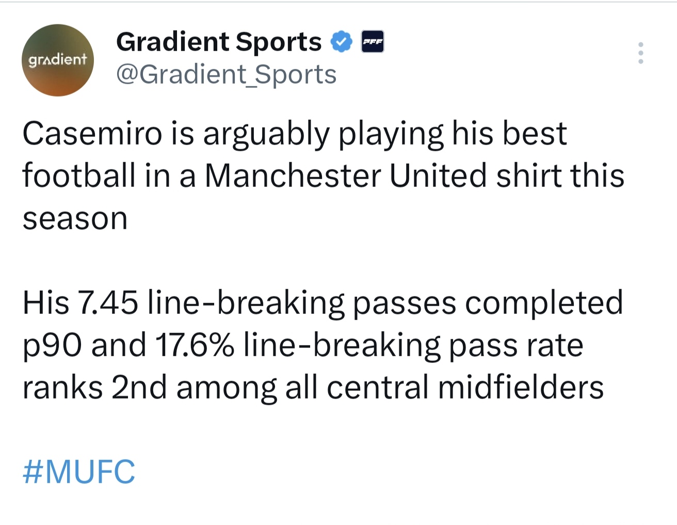Click "line-breaking passes completed" phrase

pyautogui.click(x=385, y=303)
